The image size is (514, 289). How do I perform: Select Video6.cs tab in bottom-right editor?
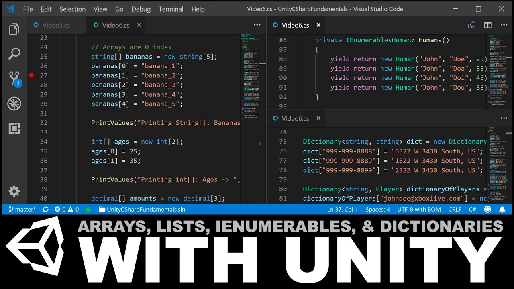tap(295, 118)
